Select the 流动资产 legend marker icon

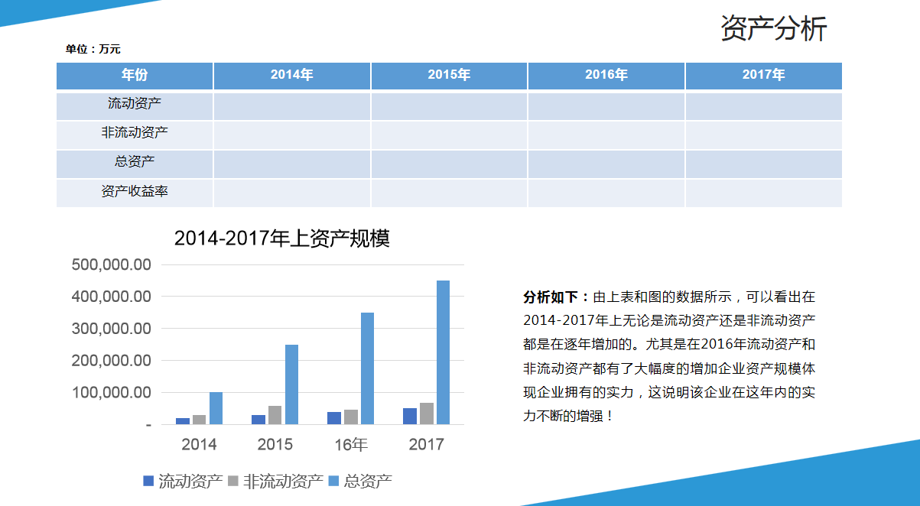(150, 482)
